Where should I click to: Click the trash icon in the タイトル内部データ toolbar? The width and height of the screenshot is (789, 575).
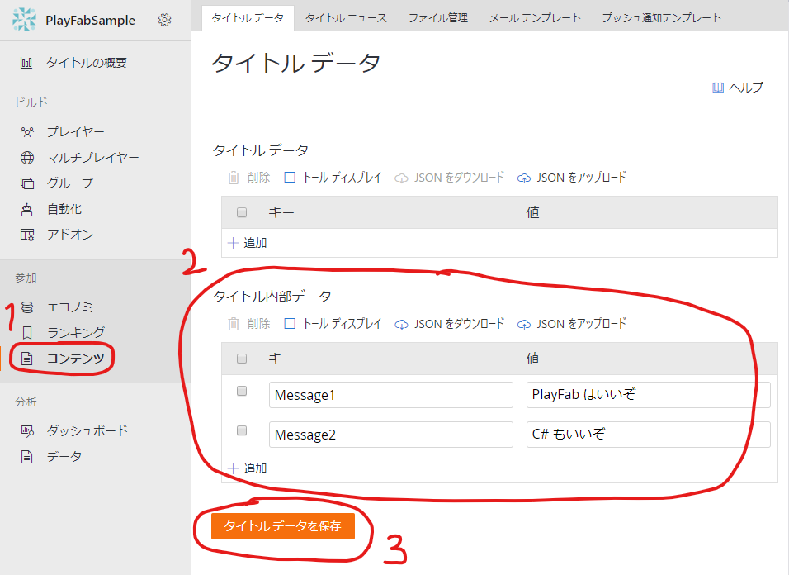234,324
